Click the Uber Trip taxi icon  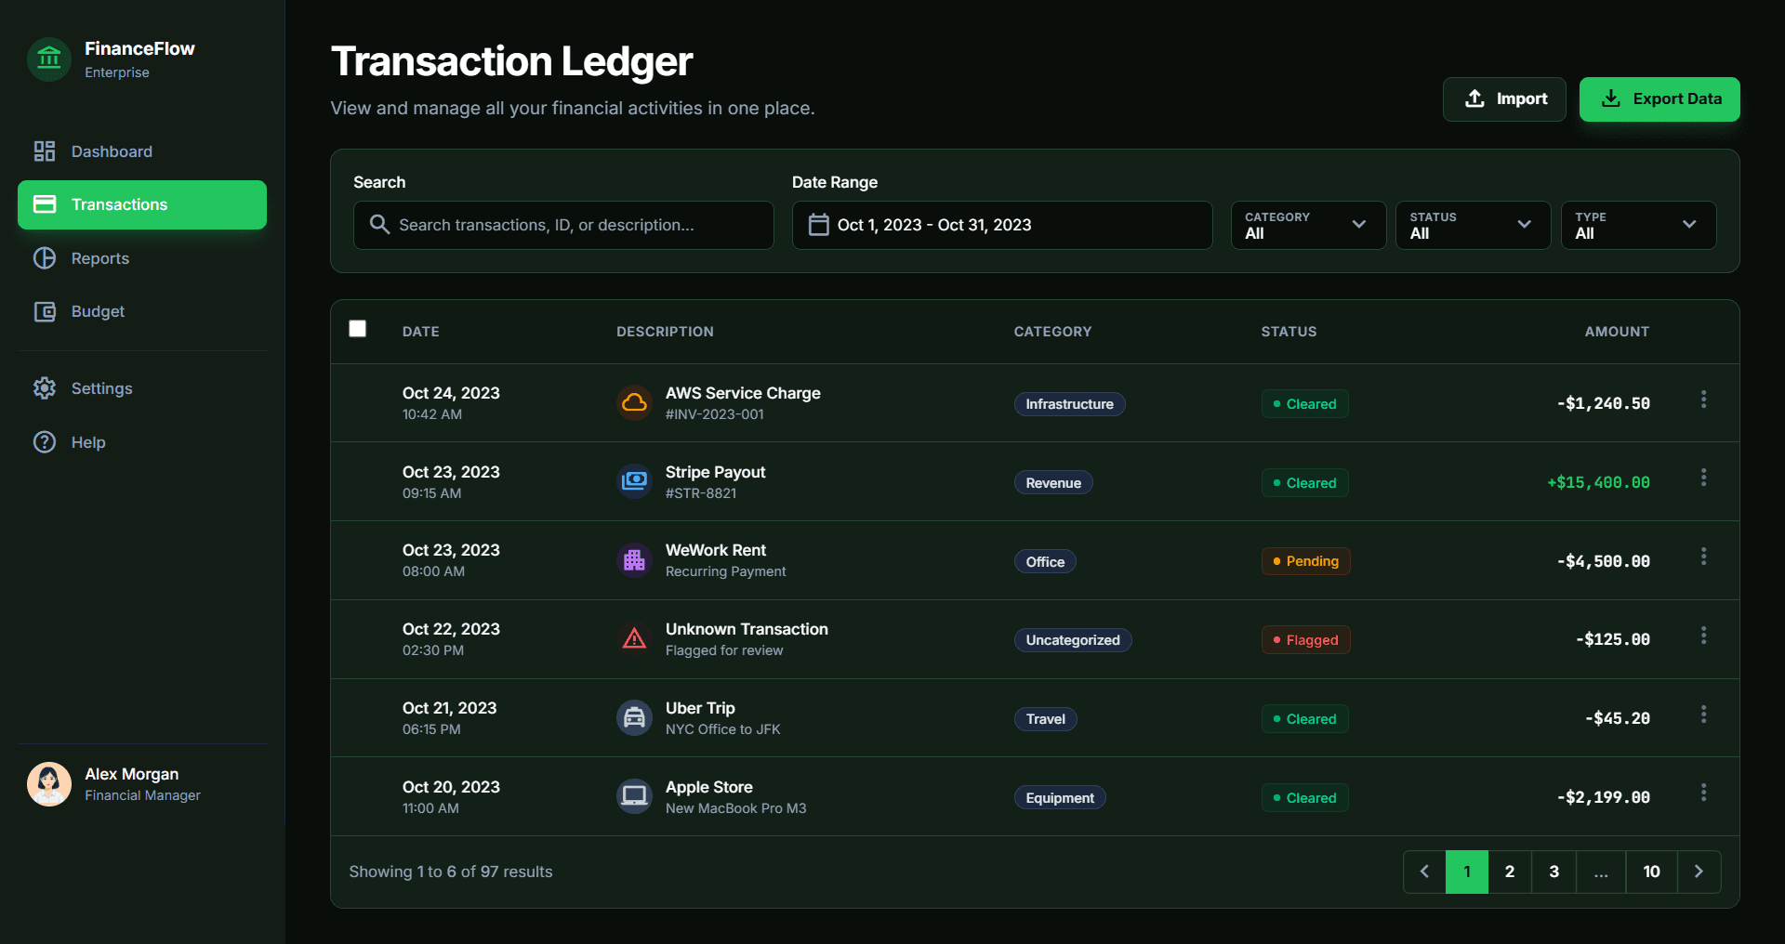(x=634, y=718)
